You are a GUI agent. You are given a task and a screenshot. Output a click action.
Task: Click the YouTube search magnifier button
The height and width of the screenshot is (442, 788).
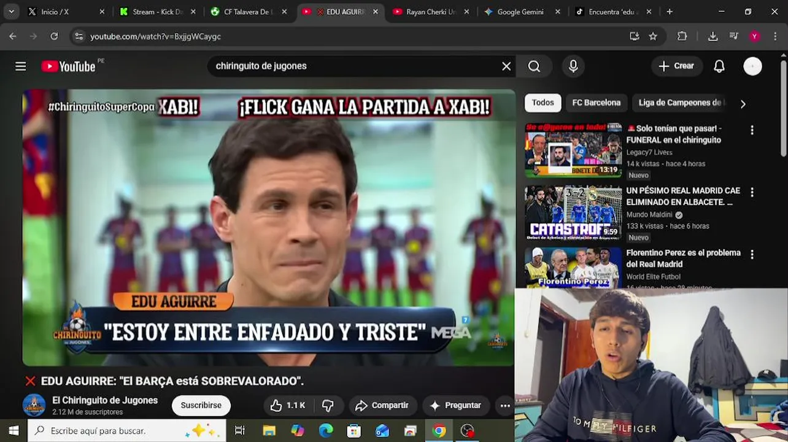coord(534,66)
